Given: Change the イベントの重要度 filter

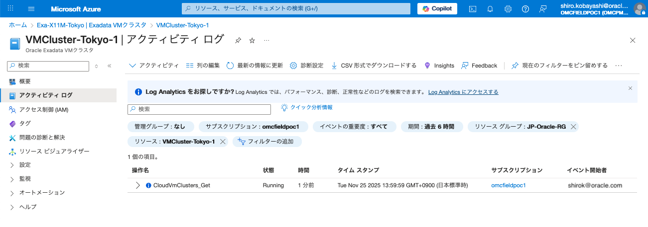Looking at the screenshot, I should (354, 127).
